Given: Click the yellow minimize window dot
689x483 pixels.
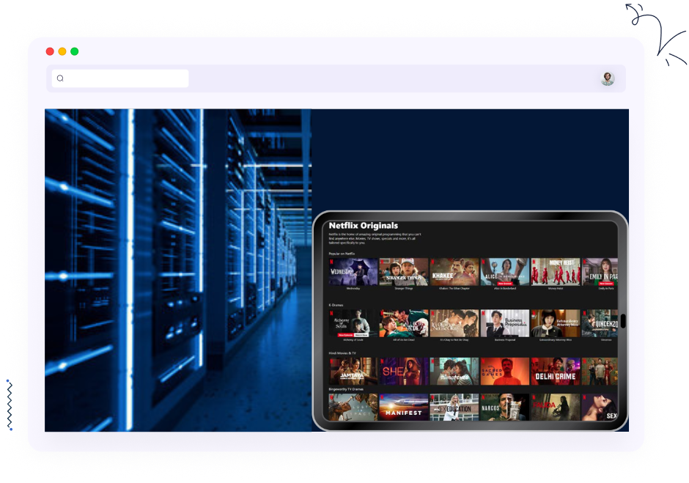Looking at the screenshot, I should (x=62, y=51).
